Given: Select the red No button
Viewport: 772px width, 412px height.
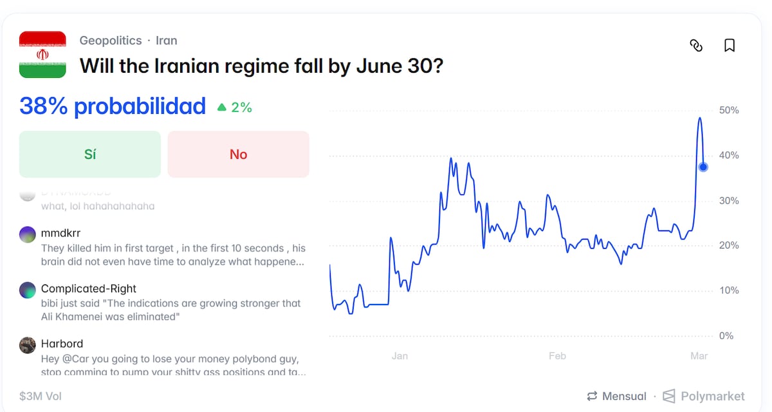Looking at the screenshot, I should (238, 154).
